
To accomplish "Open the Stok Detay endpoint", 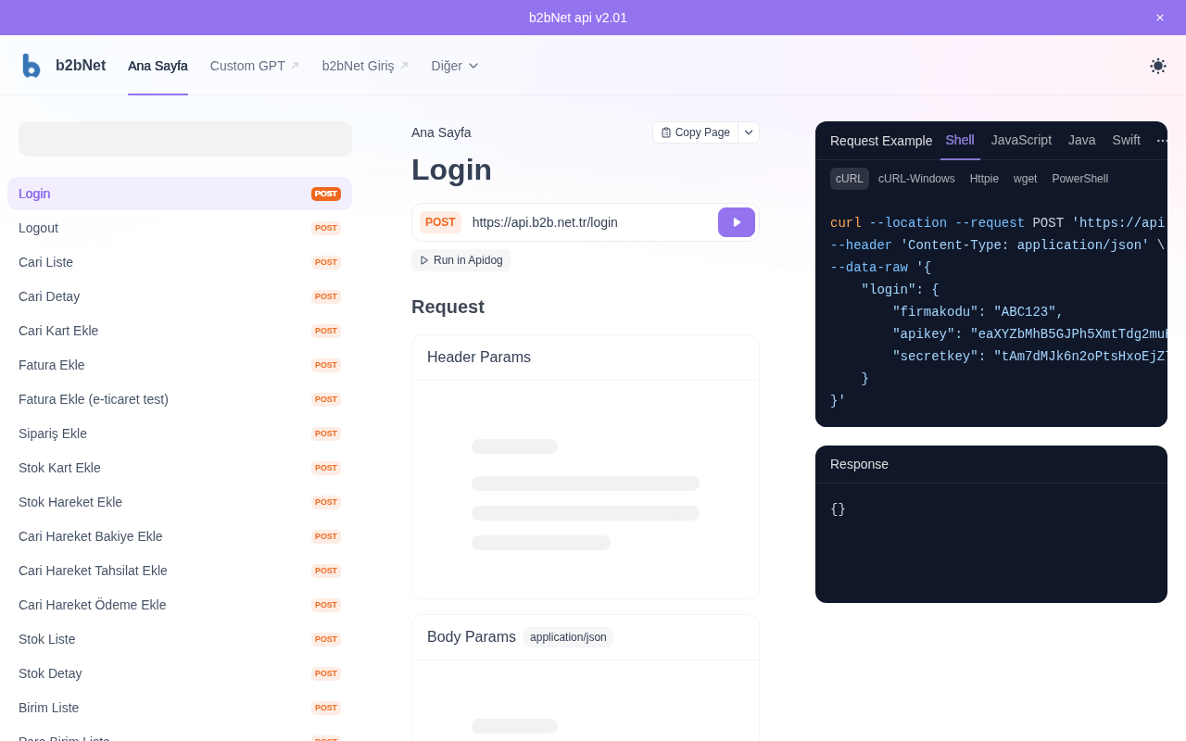I will click(180, 673).
